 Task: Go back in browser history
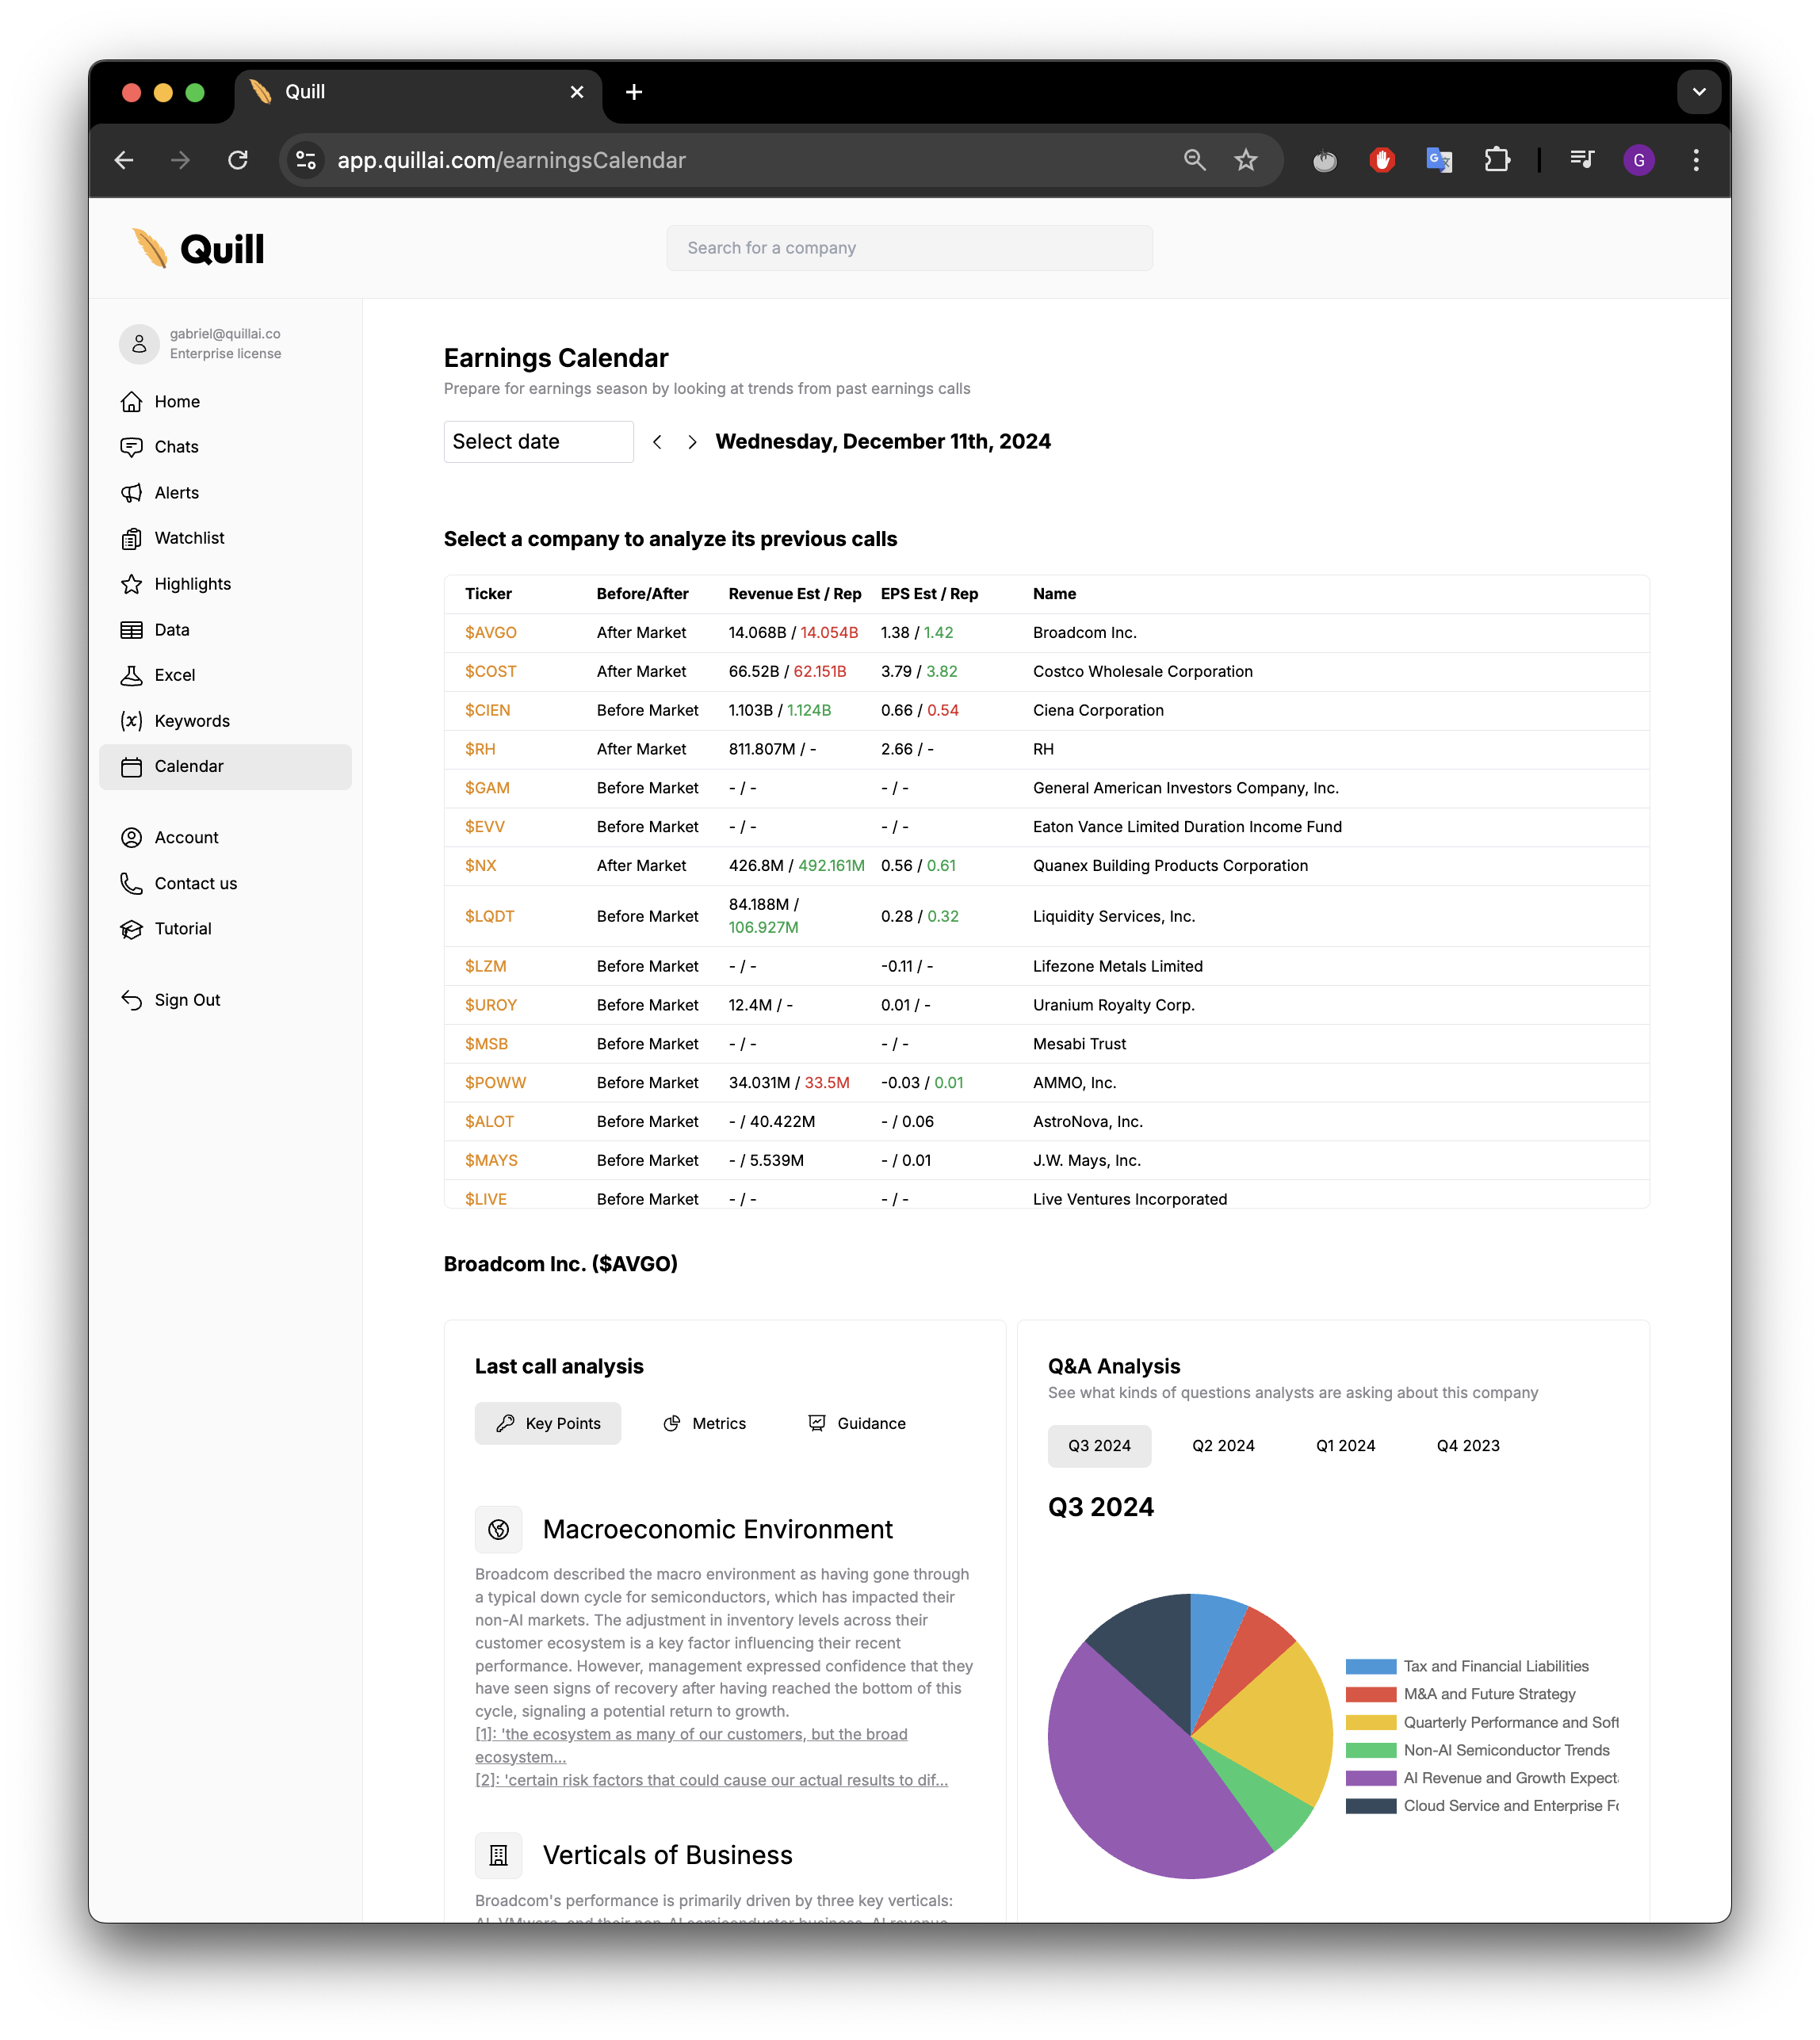click(124, 160)
